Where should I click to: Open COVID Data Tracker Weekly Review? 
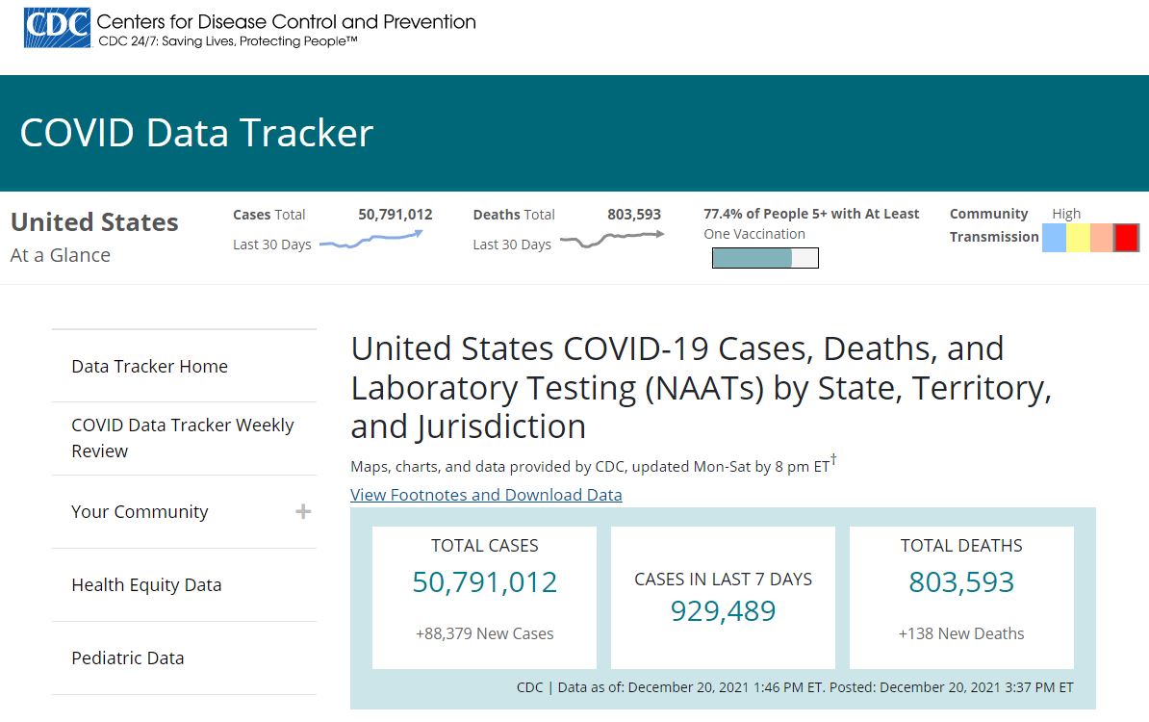184,438
